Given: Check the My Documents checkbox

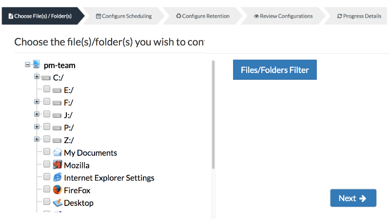Looking at the screenshot, I should tap(46, 151).
